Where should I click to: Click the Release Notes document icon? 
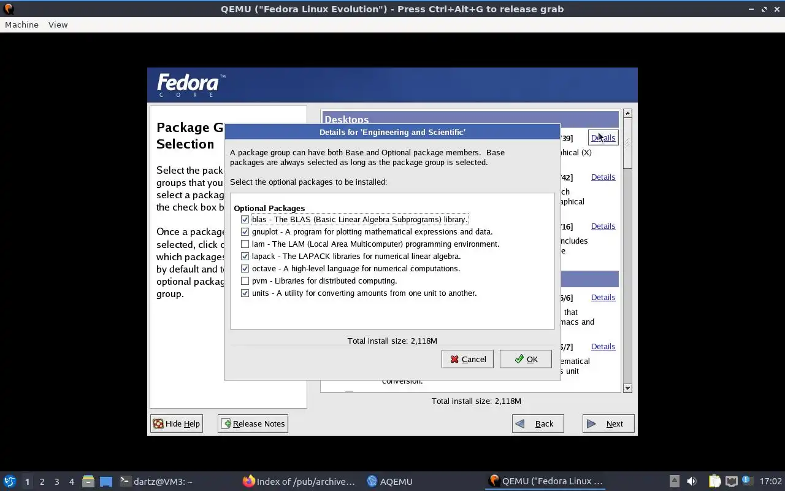226,423
